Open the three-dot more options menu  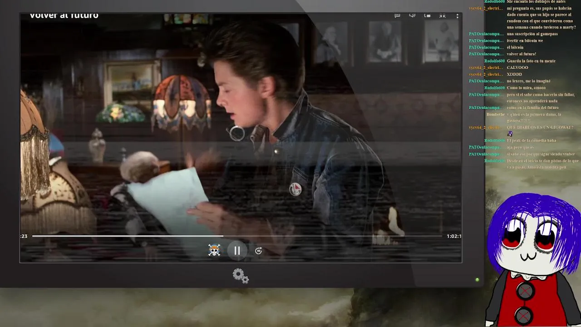[457, 16]
